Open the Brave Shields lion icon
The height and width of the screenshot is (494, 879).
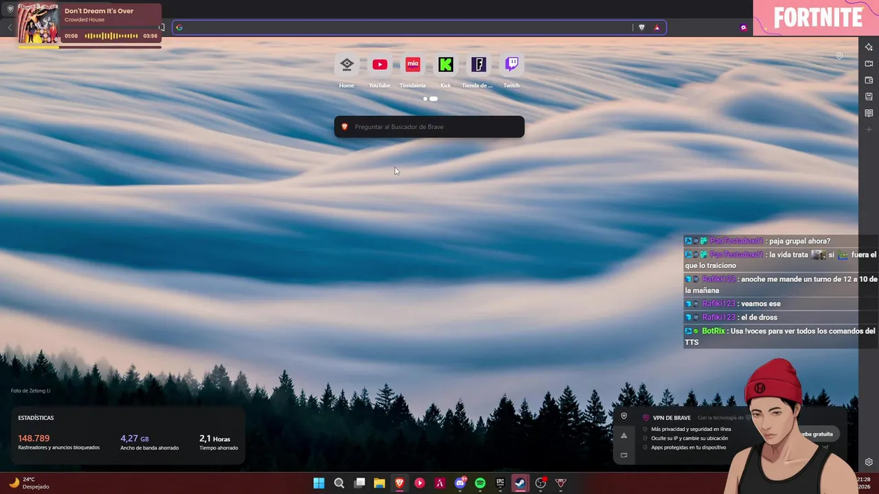click(642, 27)
